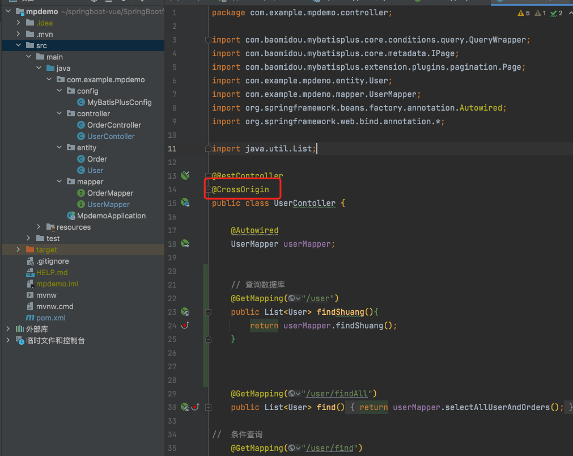Open the pom.xml Maven file
This screenshot has width=573, height=456.
[50, 318]
